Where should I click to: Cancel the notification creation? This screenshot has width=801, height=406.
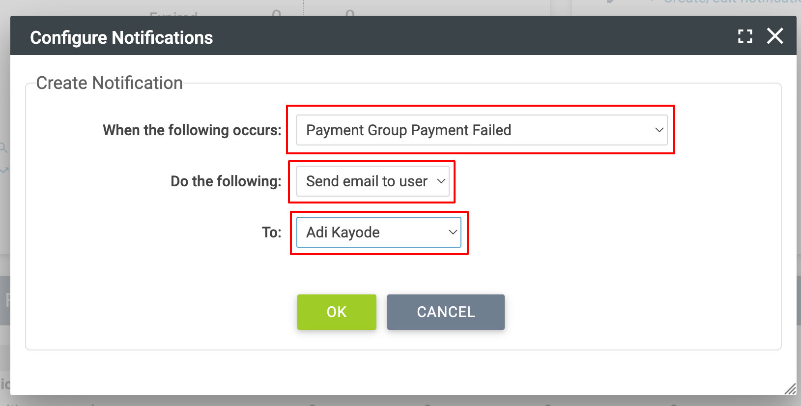tap(446, 312)
